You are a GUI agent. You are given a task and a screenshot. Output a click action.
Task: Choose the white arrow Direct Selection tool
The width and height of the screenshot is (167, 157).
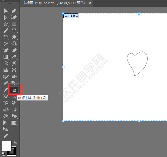click(x=6, y=18)
